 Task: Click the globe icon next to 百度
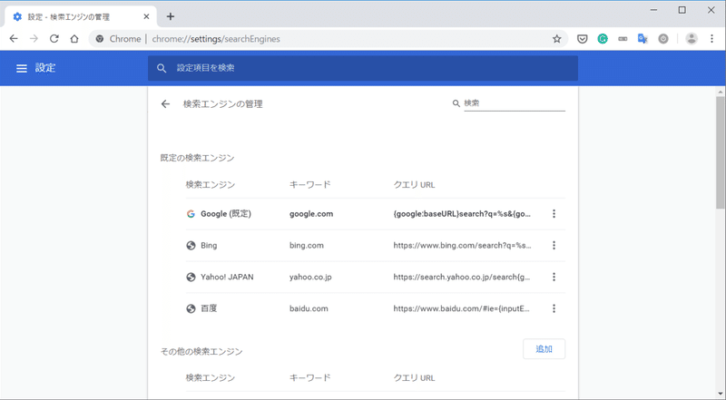click(x=191, y=308)
